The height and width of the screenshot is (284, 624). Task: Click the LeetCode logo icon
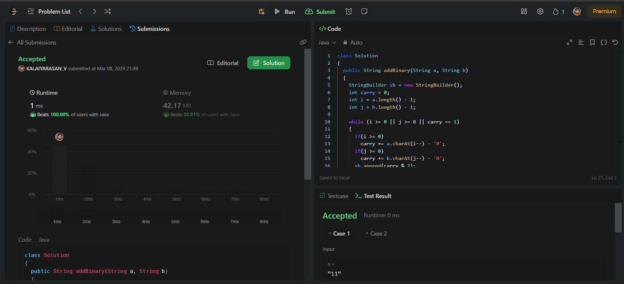[x=13, y=11]
